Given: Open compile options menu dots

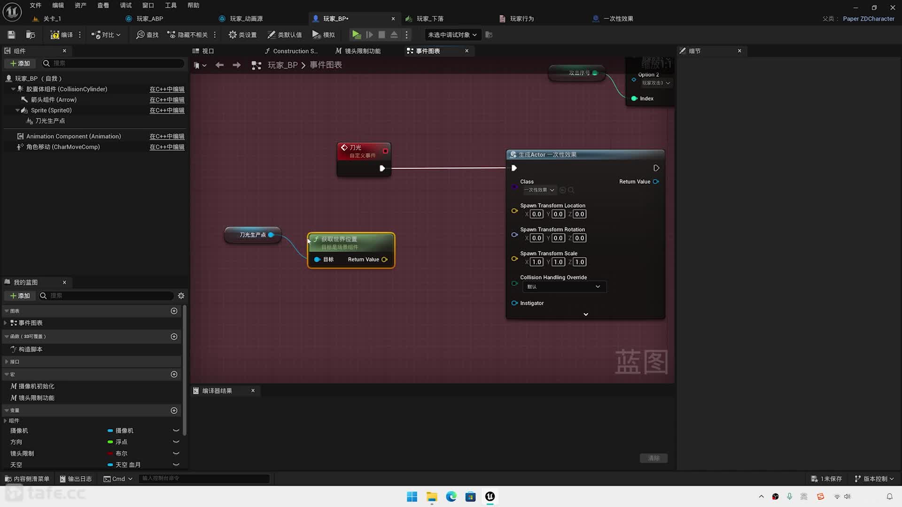Looking at the screenshot, I should click(80, 35).
